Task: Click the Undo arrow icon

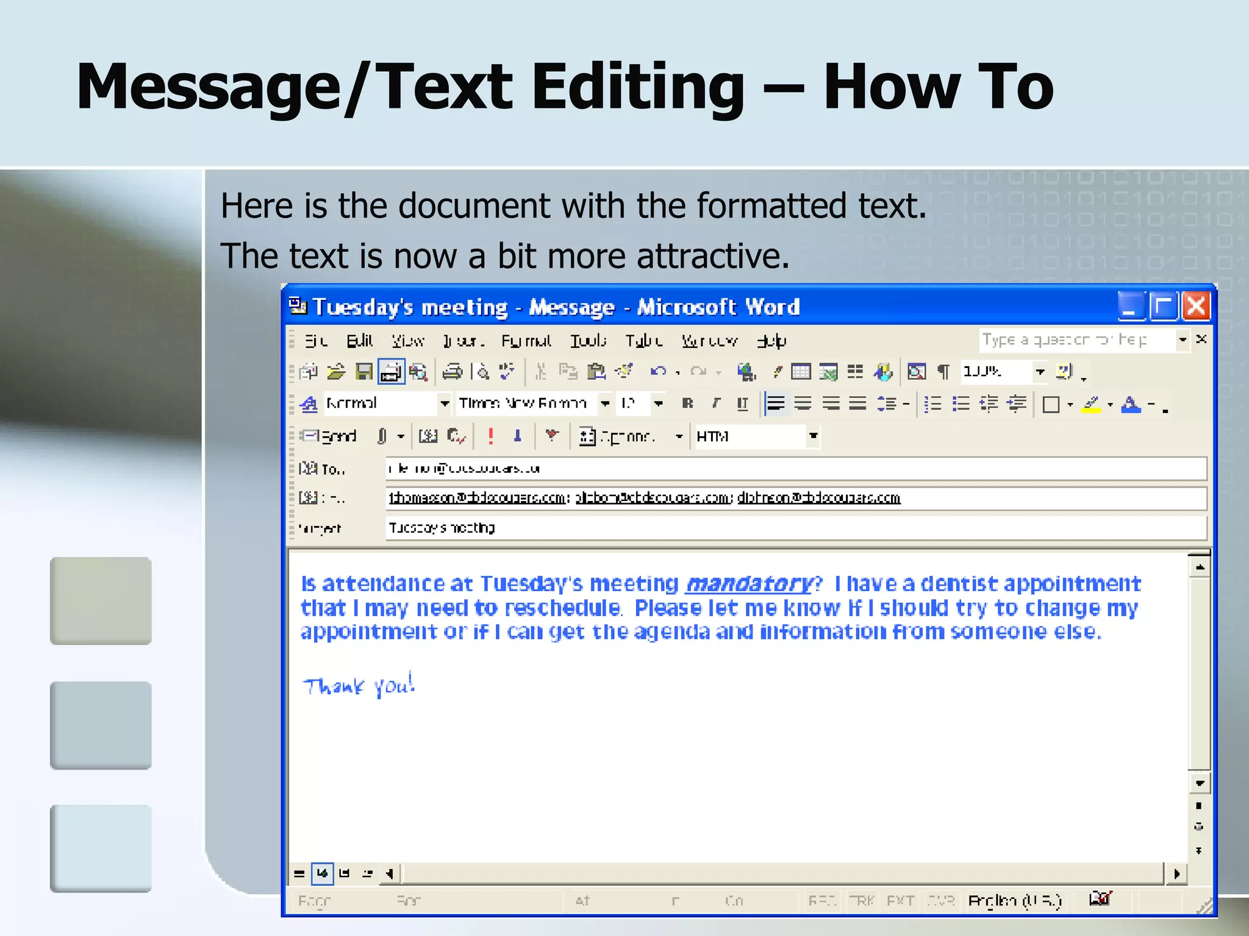Action: pyautogui.click(x=657, y=371)
